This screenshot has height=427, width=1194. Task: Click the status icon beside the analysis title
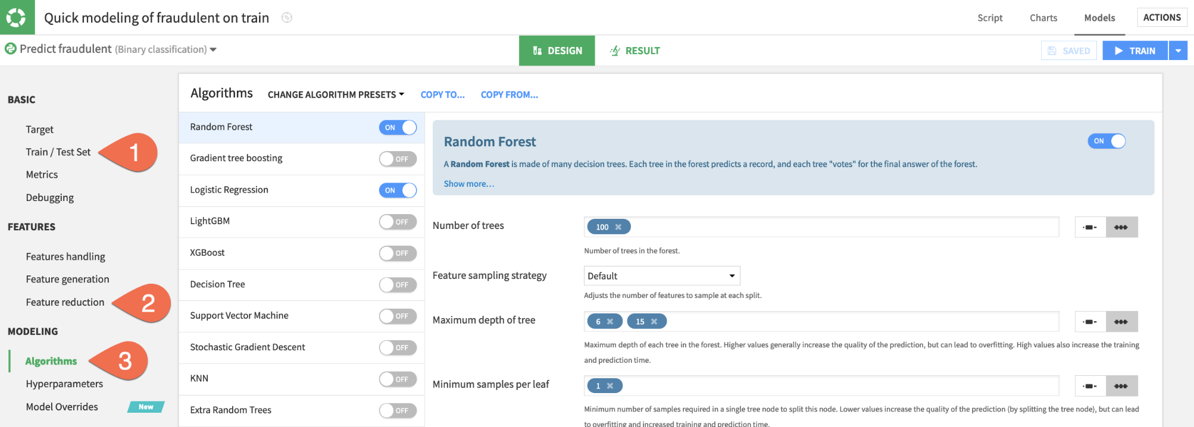287,18
